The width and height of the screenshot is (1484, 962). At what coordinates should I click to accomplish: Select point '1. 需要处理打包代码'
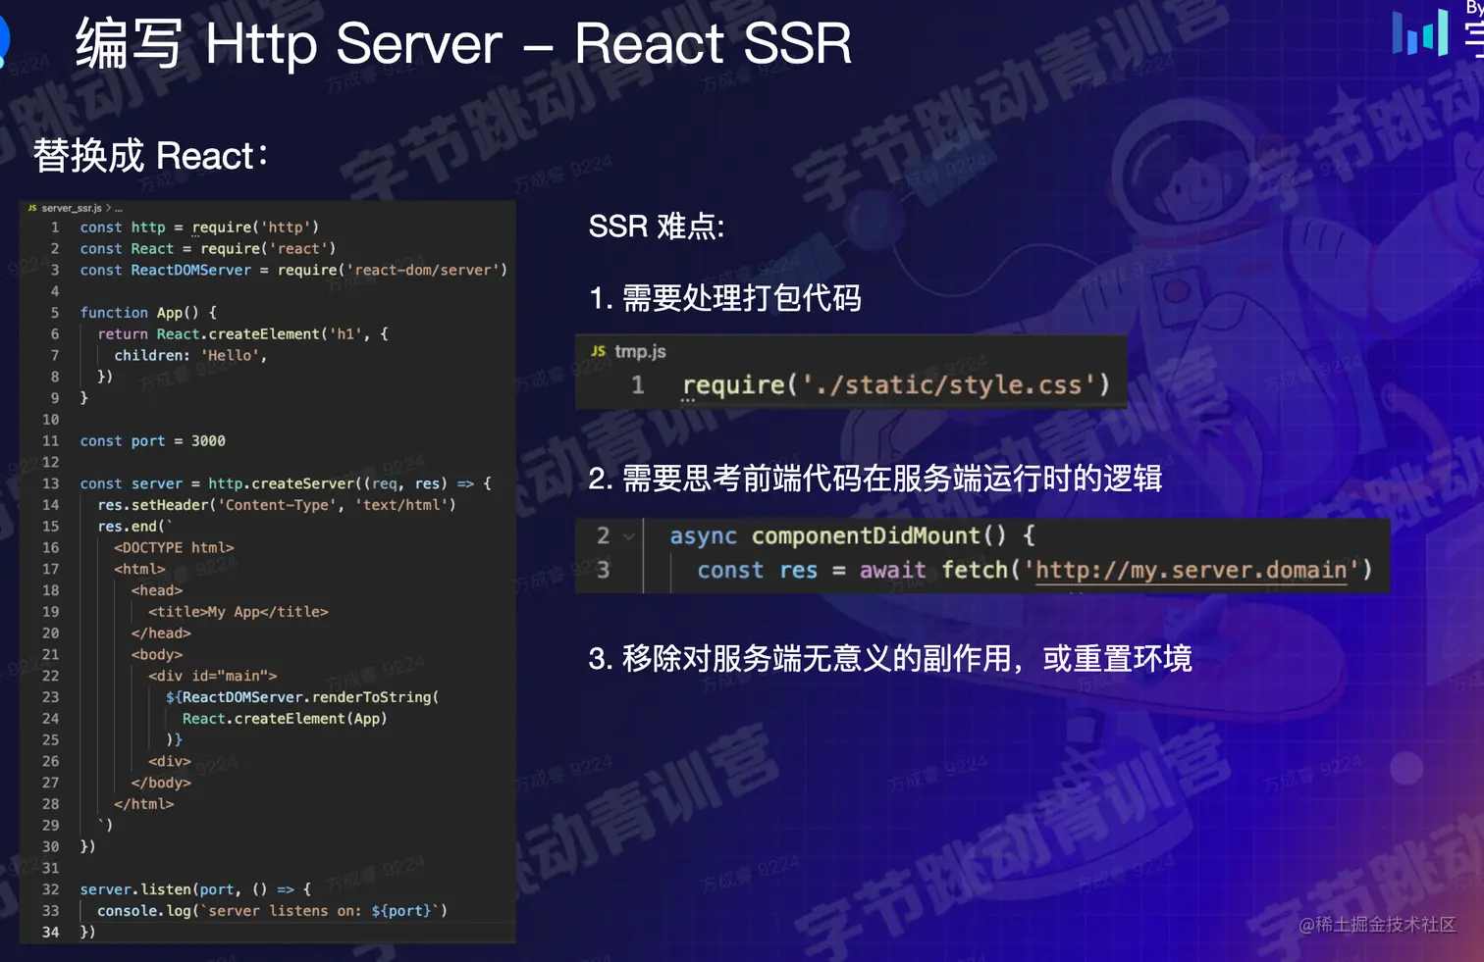(725, 298)
